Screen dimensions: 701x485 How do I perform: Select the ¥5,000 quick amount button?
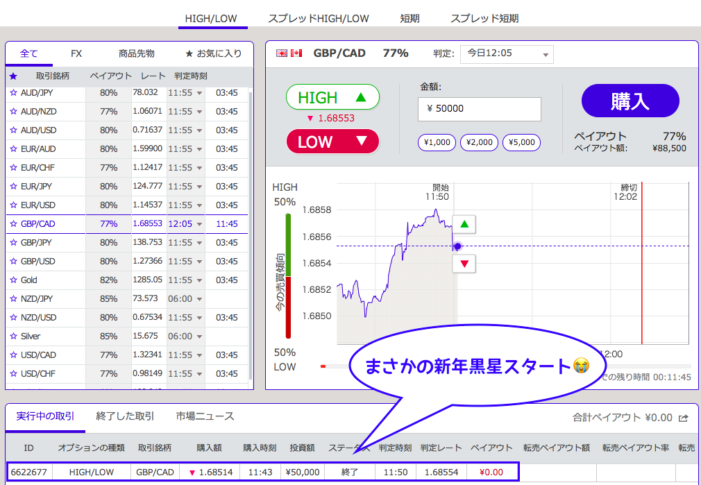(x=521, y=142)
